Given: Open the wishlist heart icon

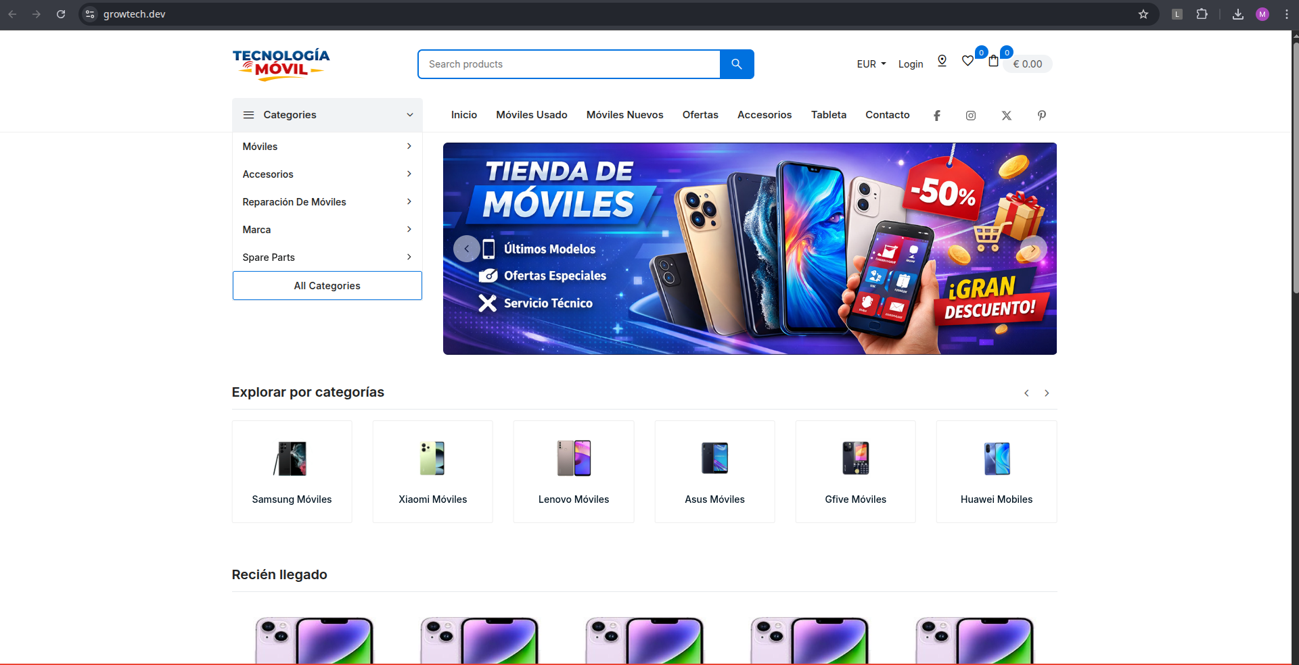Looking at the screenshot, I should 968,61.
